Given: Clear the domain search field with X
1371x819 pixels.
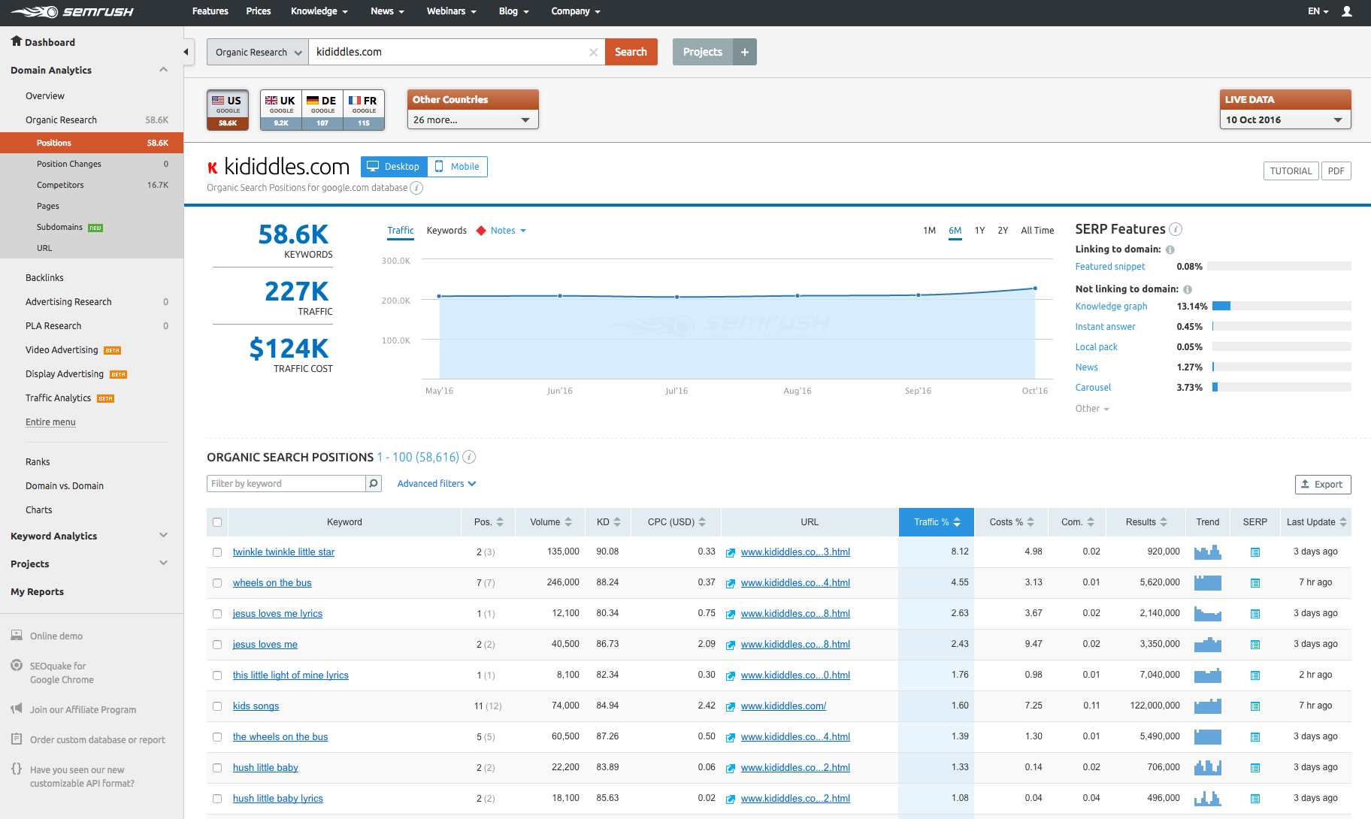Looking at the screenshot, I should (593, 53).
